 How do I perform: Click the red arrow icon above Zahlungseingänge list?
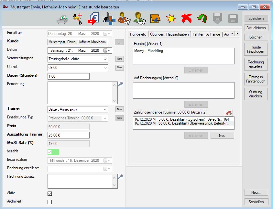229,113
